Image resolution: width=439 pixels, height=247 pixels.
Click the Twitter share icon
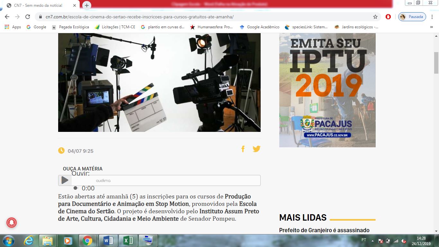256,149
